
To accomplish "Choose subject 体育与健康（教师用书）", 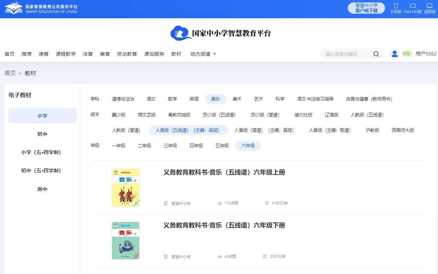I will coord(369,99).
